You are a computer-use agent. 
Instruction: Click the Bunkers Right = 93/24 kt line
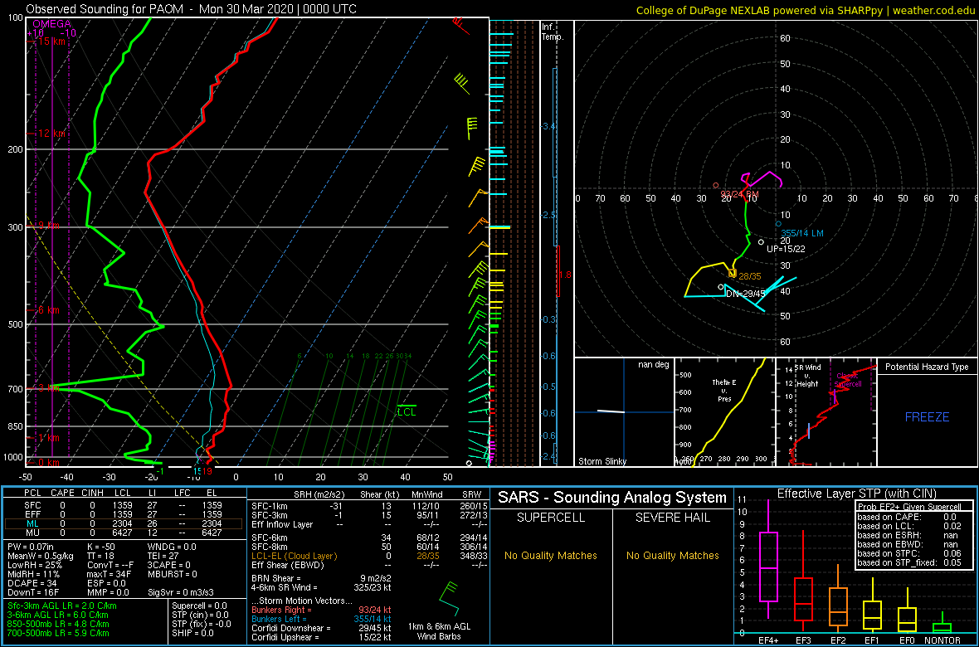pyautogui.click(x=322, y=609)
